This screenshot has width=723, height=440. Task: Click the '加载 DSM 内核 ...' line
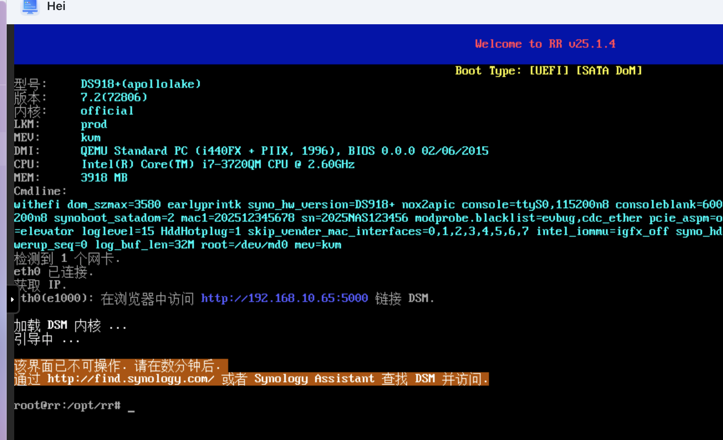(70, 326)
